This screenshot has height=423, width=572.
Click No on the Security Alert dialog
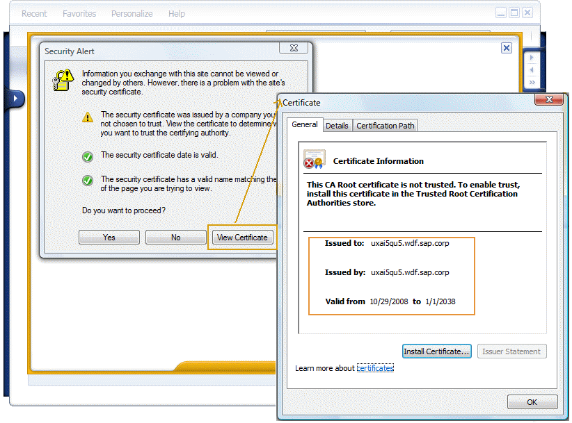click(x=175, y=237)
